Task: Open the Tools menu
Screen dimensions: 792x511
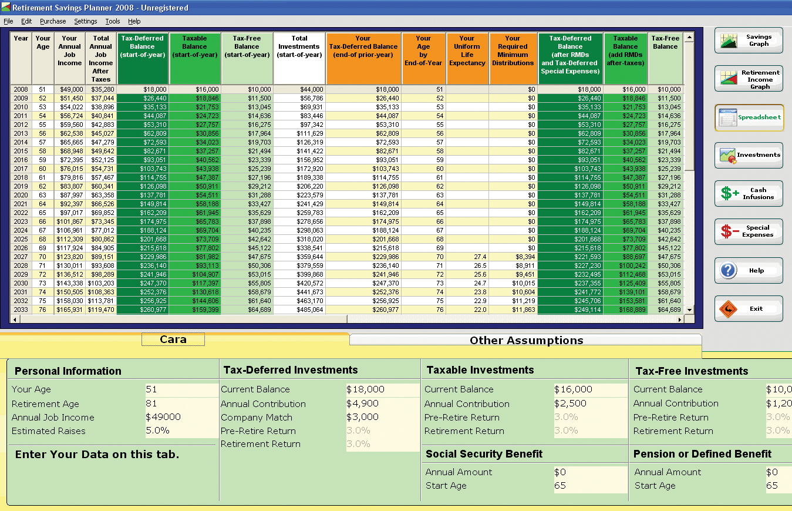Action: coord(112,21)
